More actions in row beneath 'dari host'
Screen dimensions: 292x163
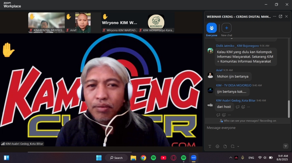click(229, 115)
